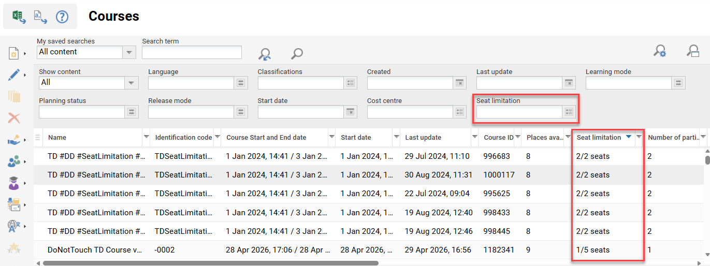The height and width of the screenshot is (266, 710).
Task: Click the save search magnifier icon
Action: pos(692,50)
